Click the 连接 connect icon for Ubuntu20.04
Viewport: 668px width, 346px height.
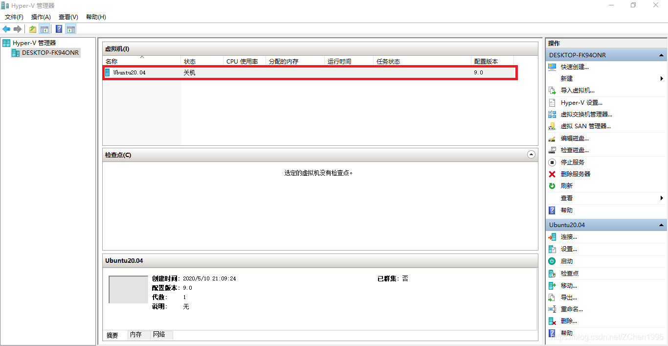pyautogui.click(x=552, y=237)
